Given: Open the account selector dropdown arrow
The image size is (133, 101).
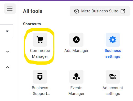Looking at the screenshot, I should (7, 31).
